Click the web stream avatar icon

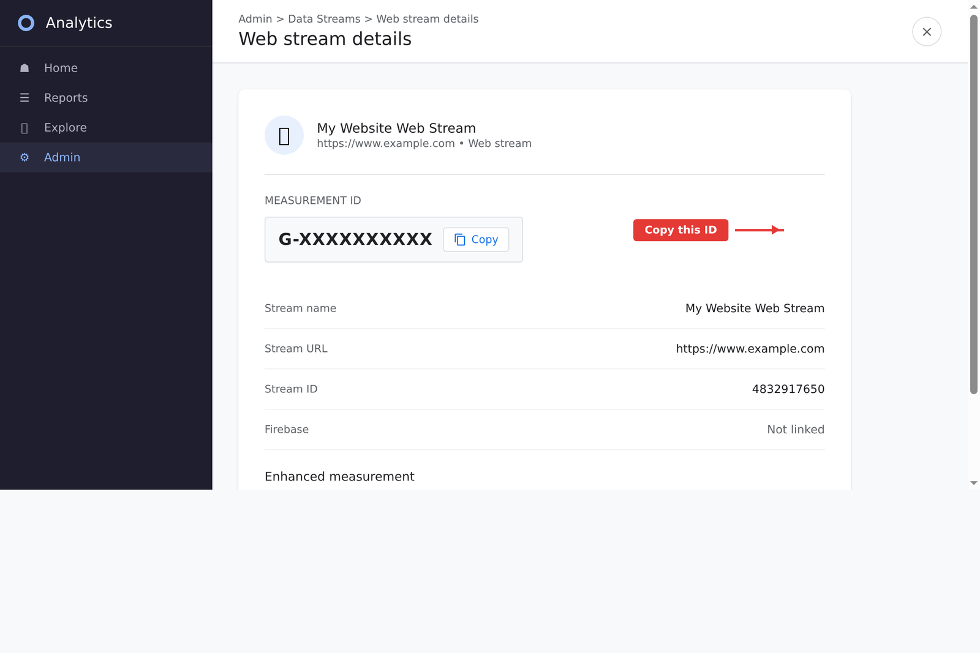(284, 135)
